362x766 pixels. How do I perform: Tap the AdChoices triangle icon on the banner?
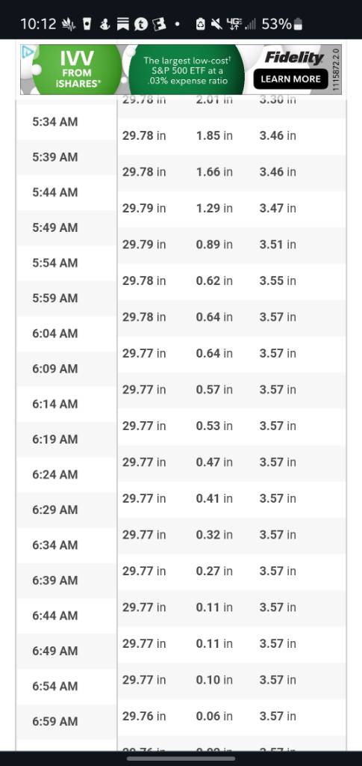point(28,52)
